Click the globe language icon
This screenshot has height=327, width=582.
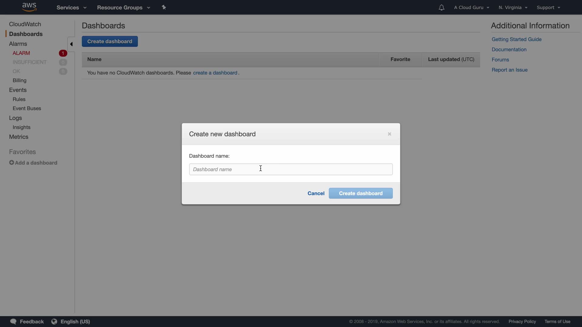[54, 321]
